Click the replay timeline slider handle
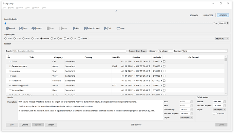Viewport: 234px width, 133px height. pos(5,23)
